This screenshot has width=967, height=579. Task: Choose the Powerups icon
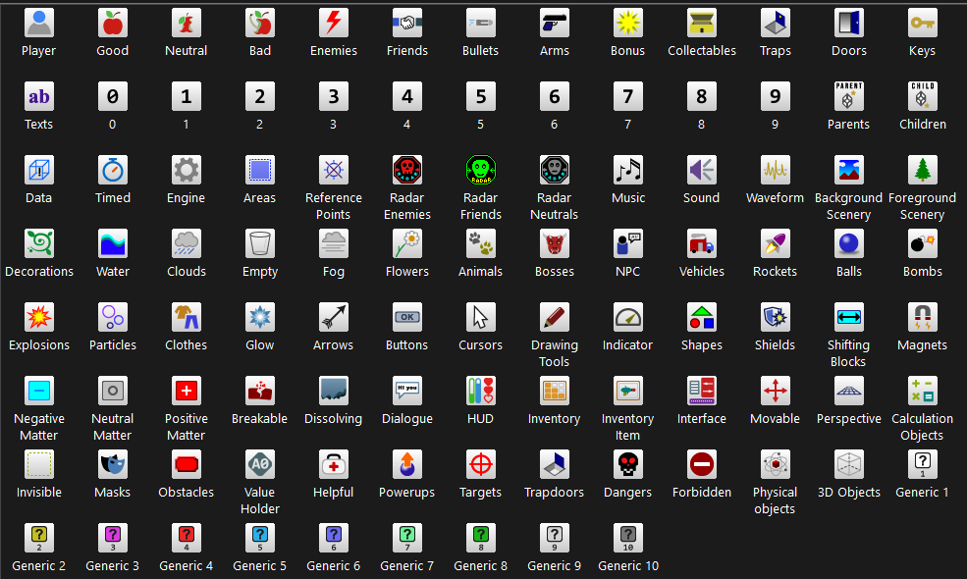[407, 465]
